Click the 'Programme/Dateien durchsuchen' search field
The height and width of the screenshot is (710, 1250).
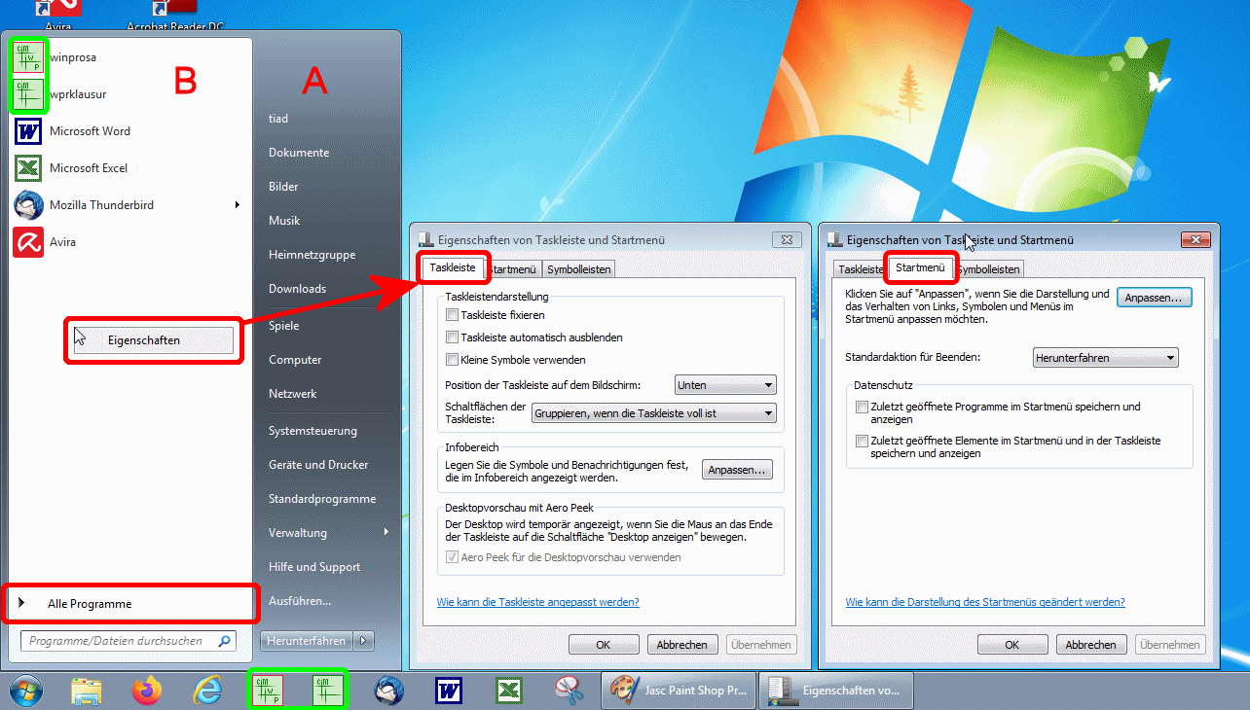click(117, 641)
